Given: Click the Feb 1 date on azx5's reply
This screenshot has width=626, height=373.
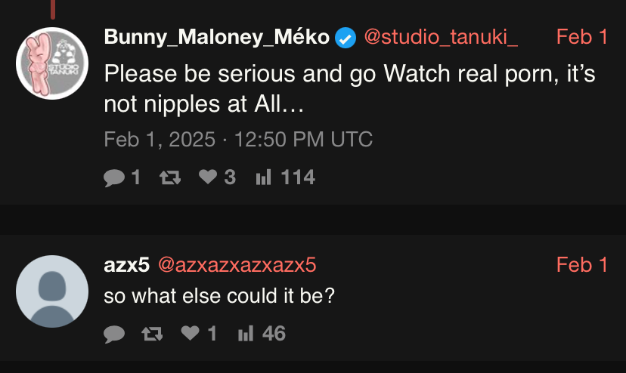Looking at the screenshot, I should tap(581, 265).
